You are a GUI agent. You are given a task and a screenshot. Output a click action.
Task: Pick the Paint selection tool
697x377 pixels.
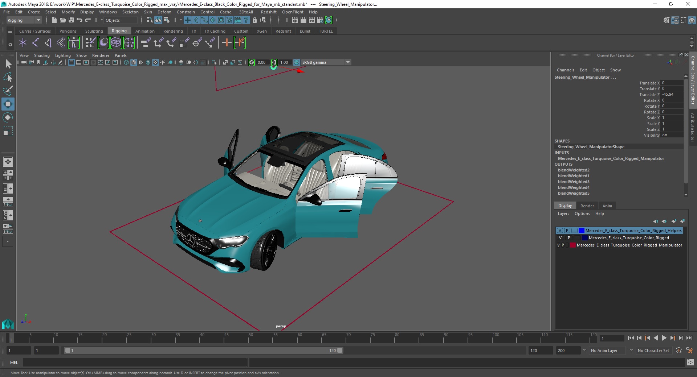pyautogui.click(x=8, y=91)
